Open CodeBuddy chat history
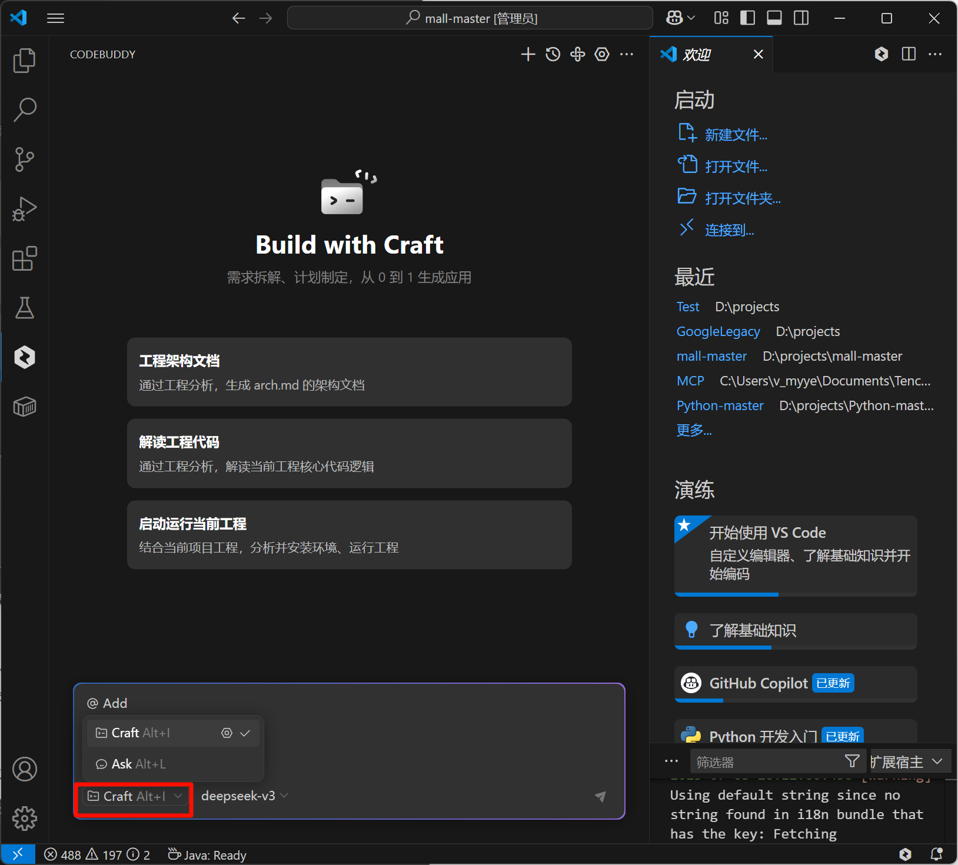Screen dimensions: 958x865 pos(553,55)
